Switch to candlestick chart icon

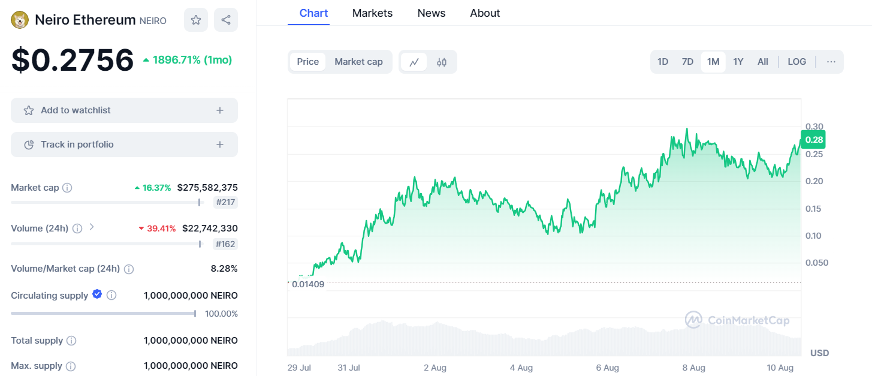point(442,62)
